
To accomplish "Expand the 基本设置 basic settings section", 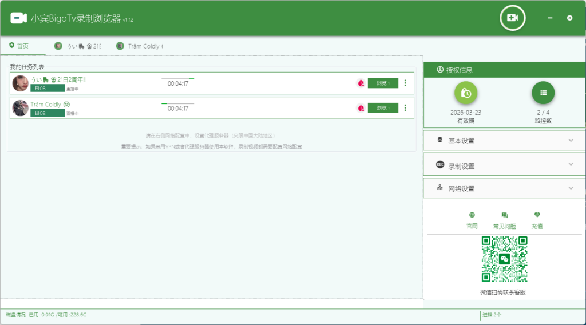I will tap(504, 141).
